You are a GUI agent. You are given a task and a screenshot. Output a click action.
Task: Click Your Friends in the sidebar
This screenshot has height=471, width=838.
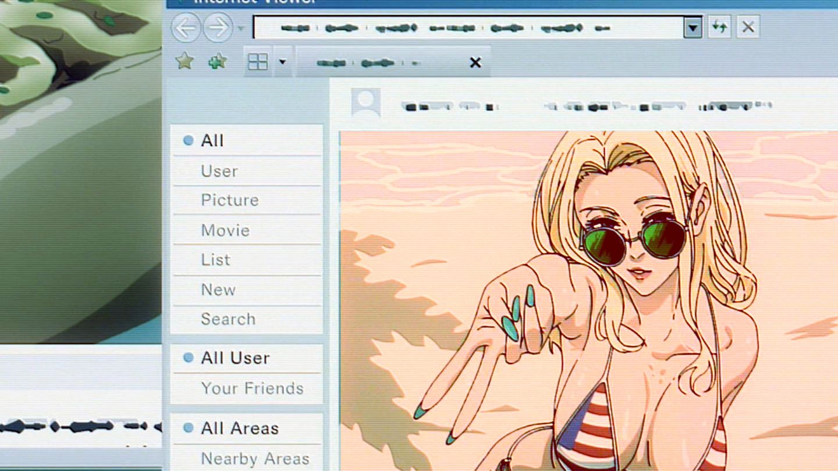(252, 388)
